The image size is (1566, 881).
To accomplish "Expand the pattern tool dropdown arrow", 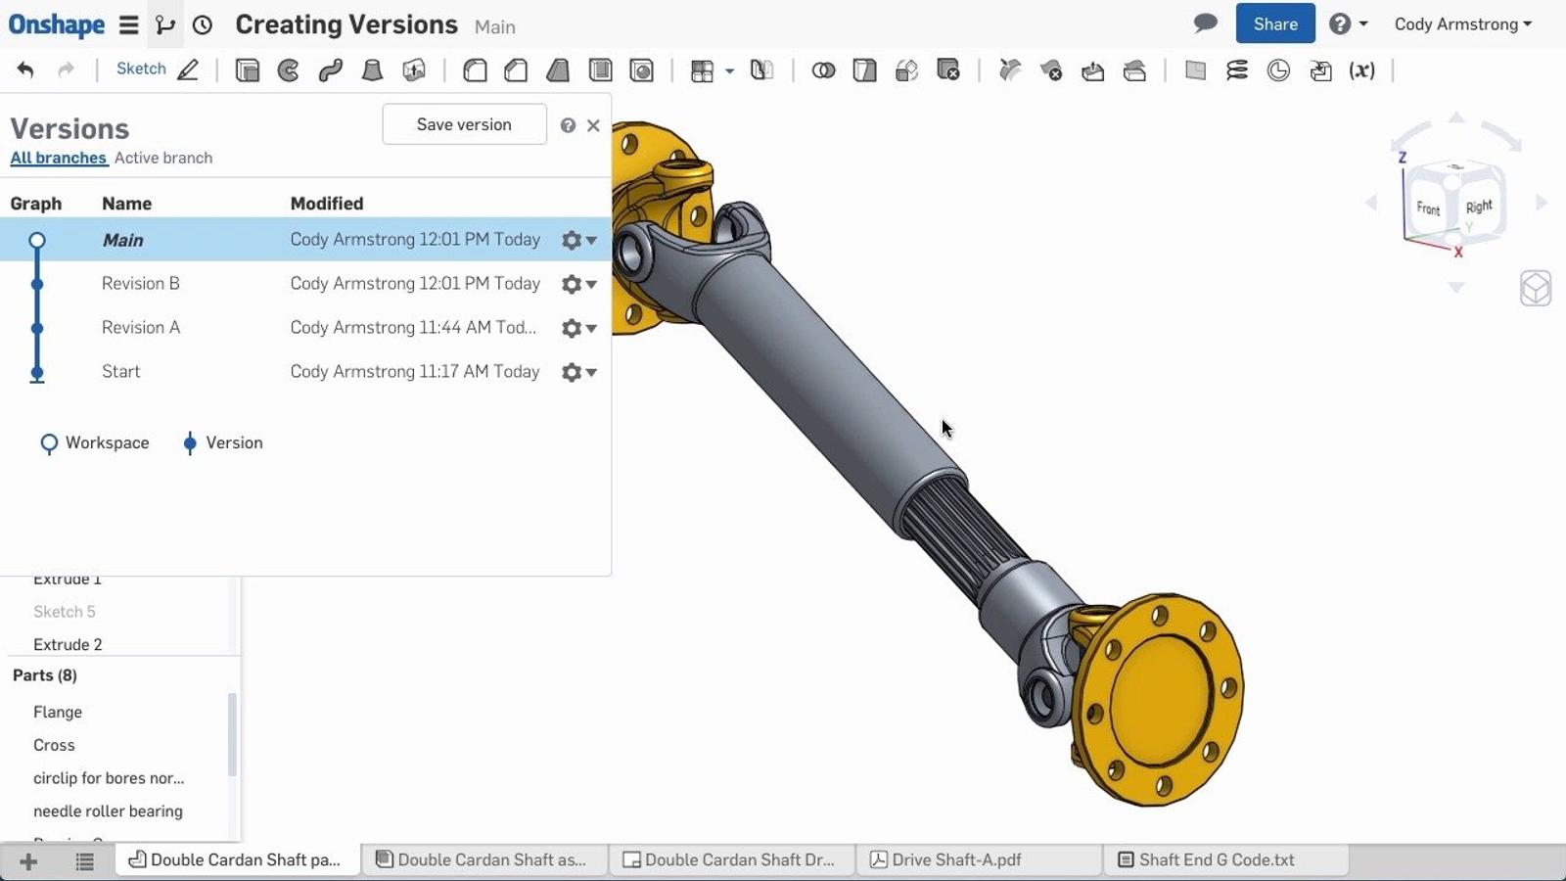I will coord(729,70).
